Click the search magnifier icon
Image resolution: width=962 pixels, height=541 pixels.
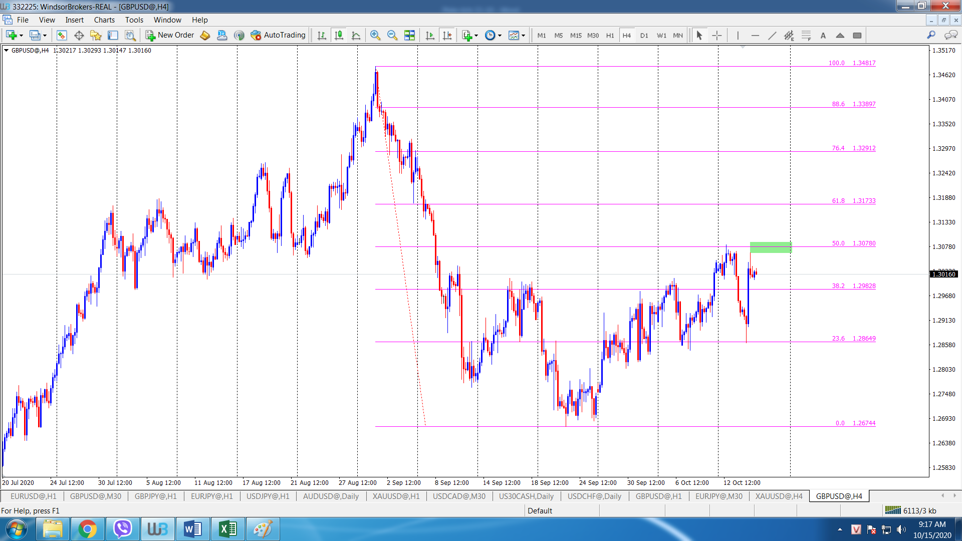point(931,35)
